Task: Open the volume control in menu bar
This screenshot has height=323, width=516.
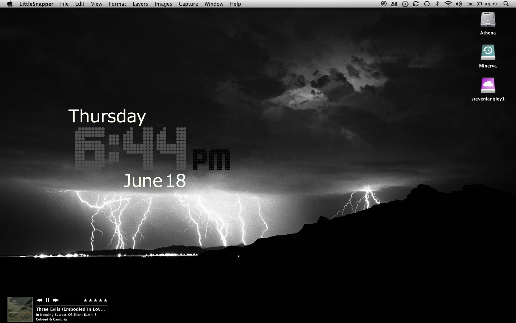Action: point(459,4)
